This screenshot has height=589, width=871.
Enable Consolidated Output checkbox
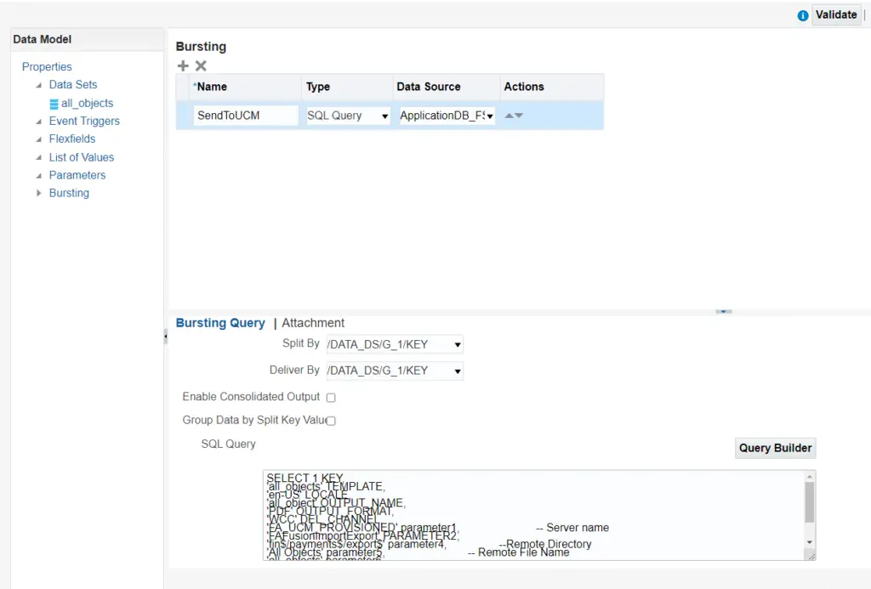click(330, 397)
